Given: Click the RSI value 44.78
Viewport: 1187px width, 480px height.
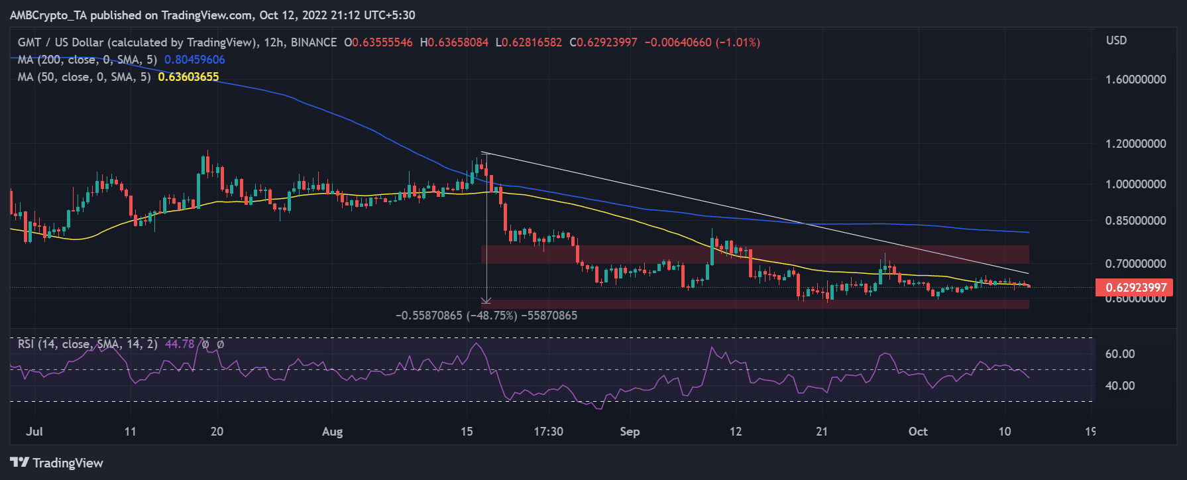Looking at the screenshot, I should pos(180,344).
